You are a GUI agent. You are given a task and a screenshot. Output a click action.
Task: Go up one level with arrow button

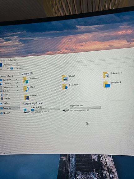(8, 69)
